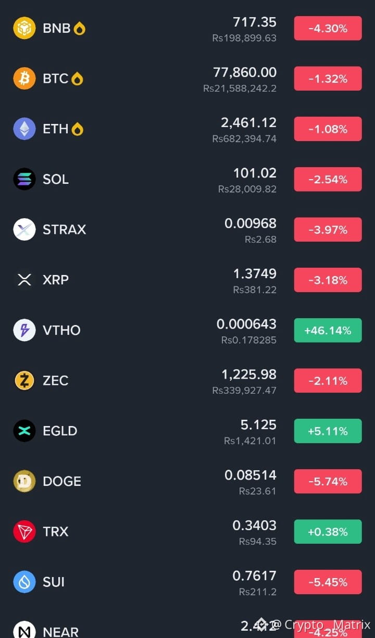Select the EGLD logo icon
This screenshot has width=375, height=638.
coord(24,431)
